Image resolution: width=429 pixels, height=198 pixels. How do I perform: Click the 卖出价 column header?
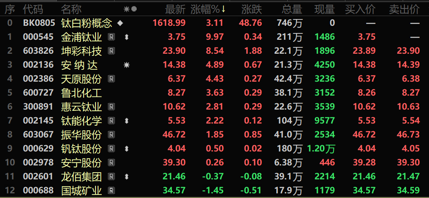(404, 9)
